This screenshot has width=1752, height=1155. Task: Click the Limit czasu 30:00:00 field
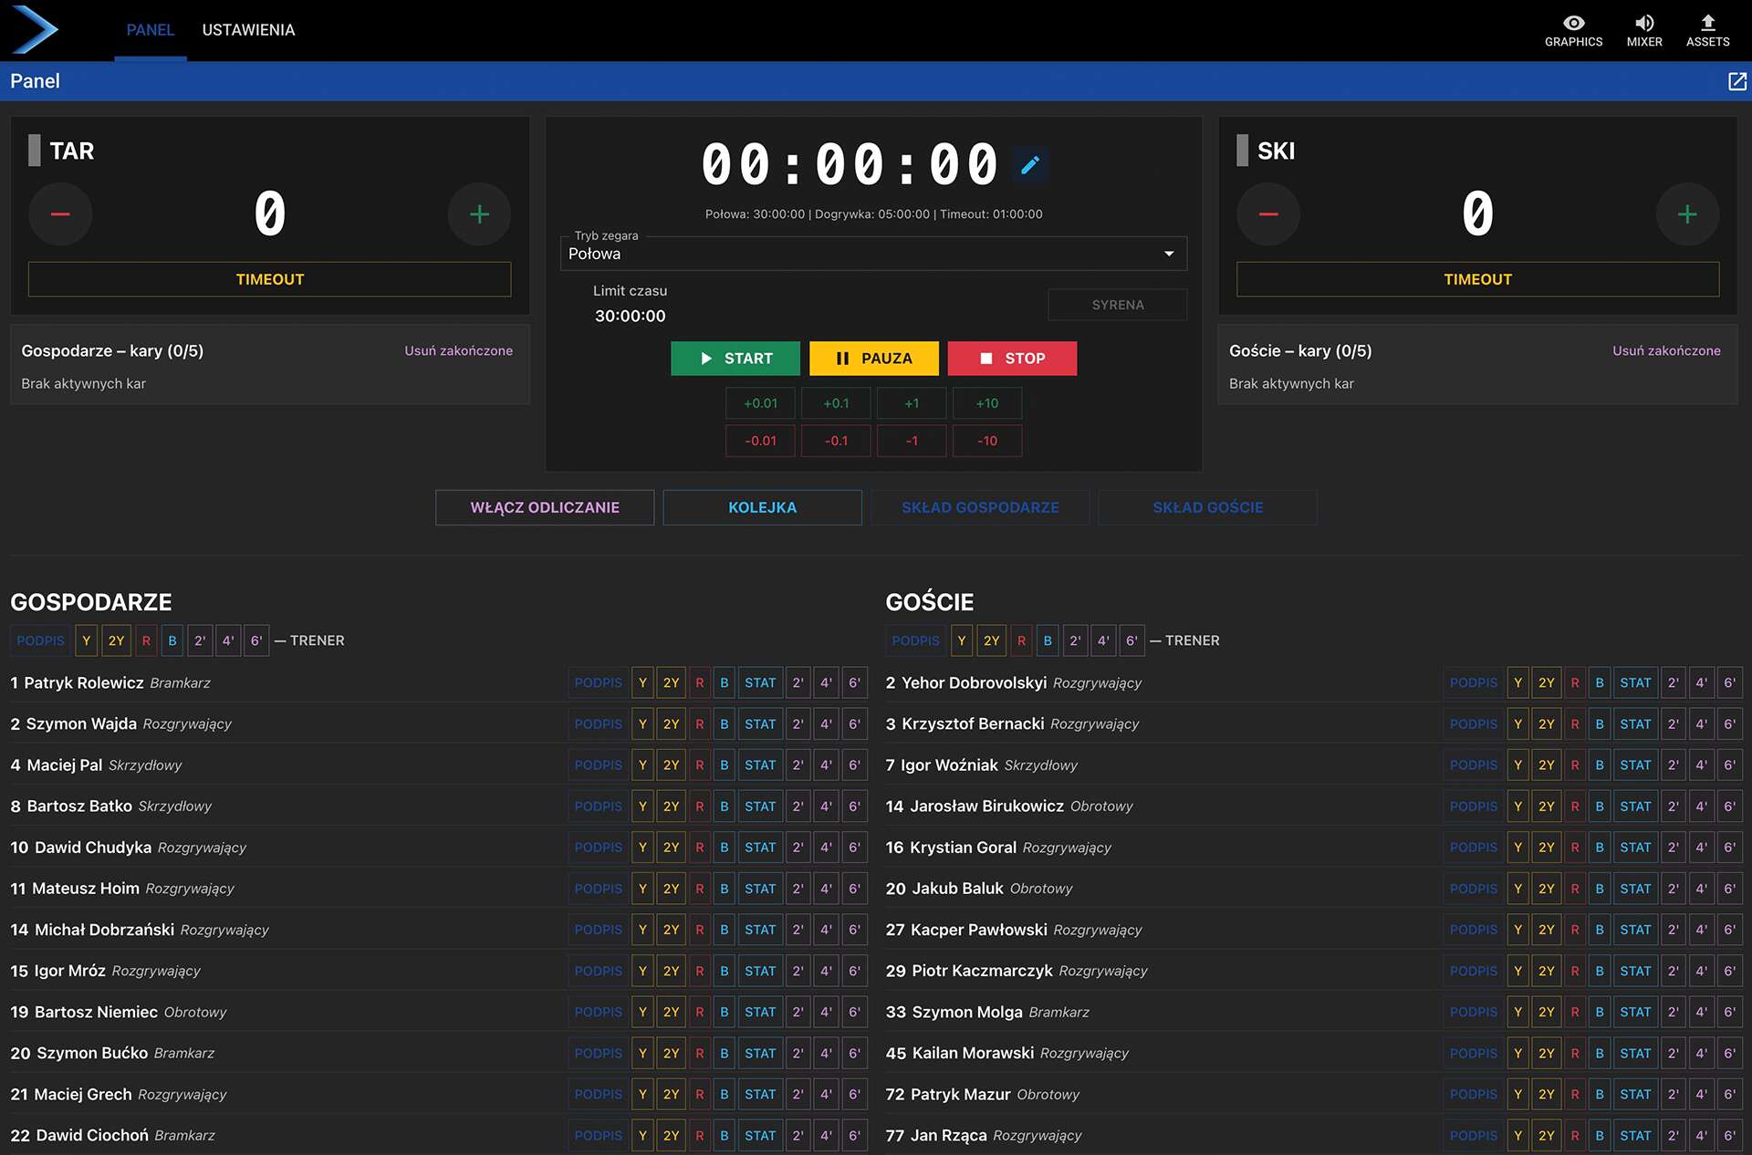coord(630,316)
